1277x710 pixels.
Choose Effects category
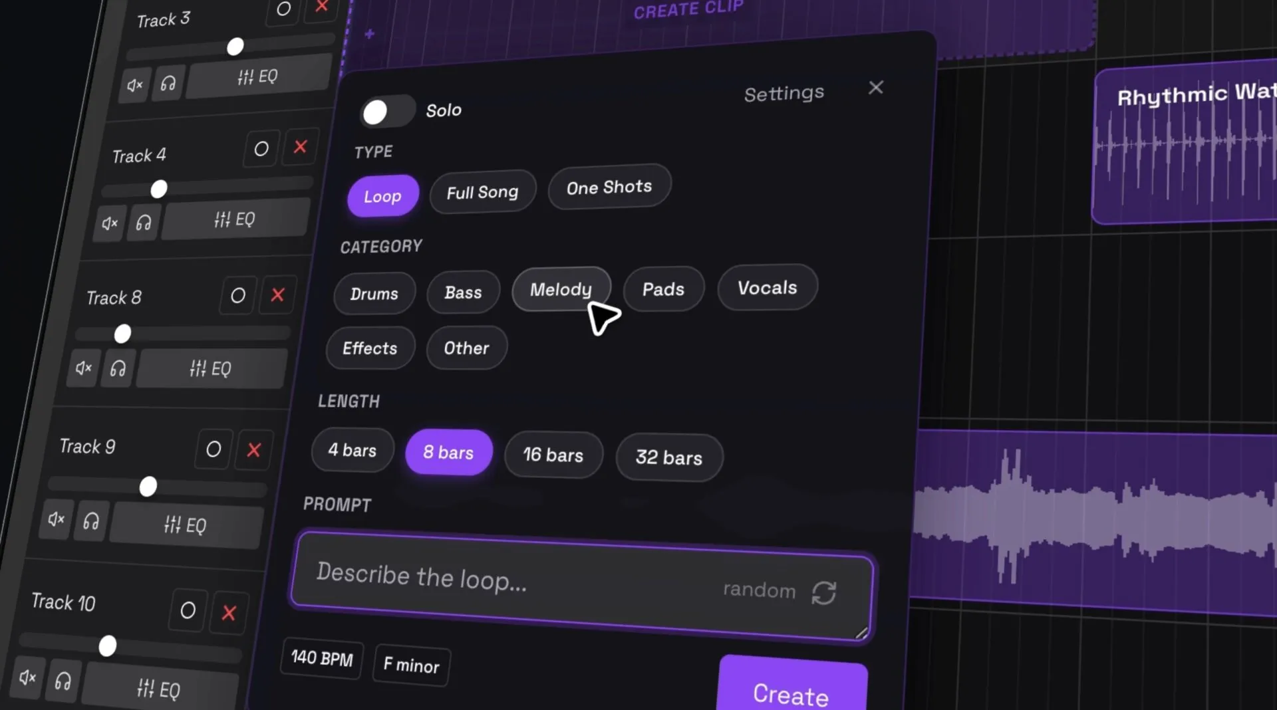pos(370,348)
